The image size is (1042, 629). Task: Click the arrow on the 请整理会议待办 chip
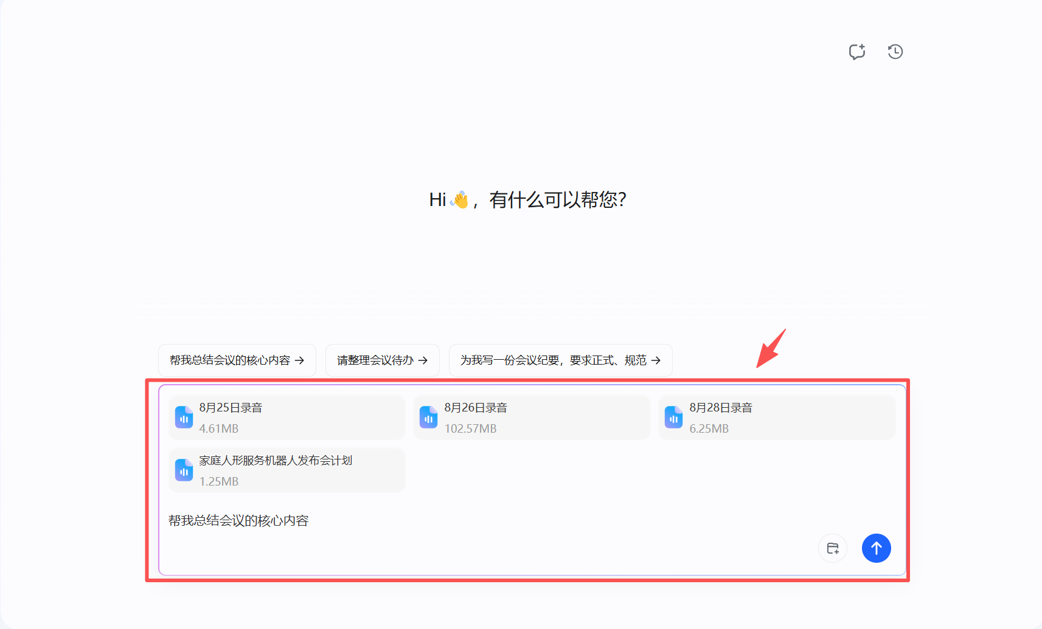(x=423, y=360)
